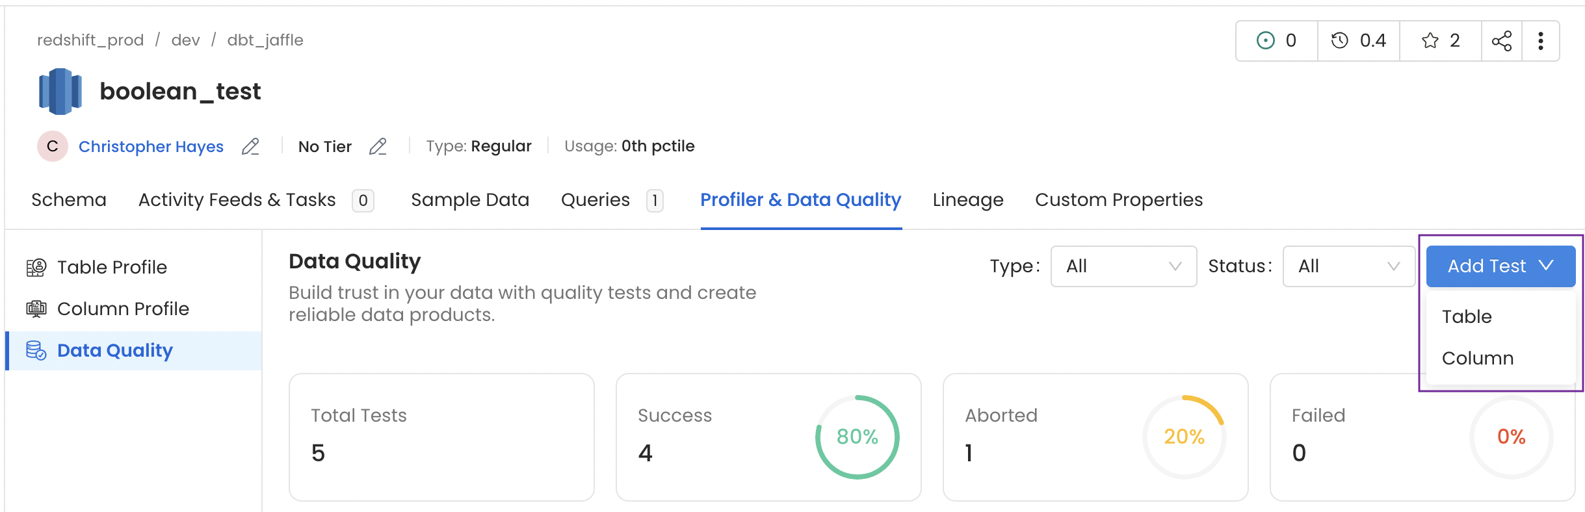
Task: Click the Queries count badge 1
Action: (x=655, y=200)
